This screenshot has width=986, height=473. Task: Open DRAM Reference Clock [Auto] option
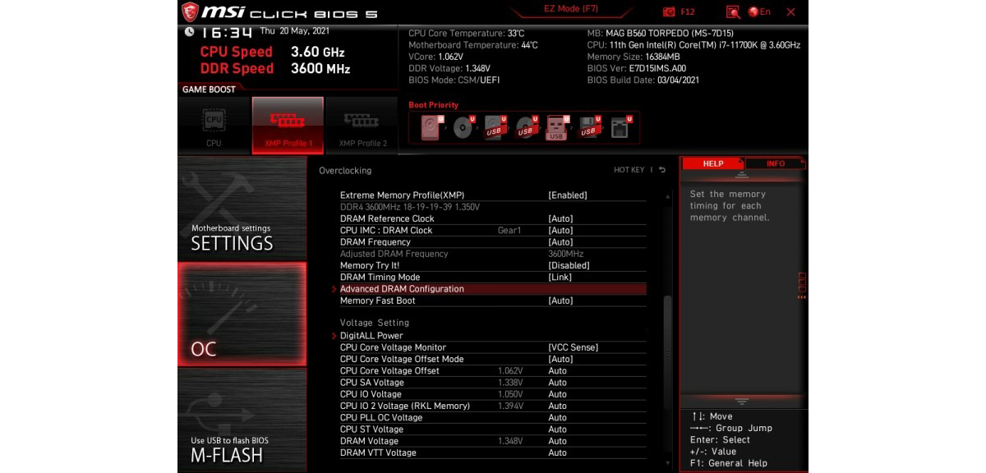pyautogui.click(x=560, y=219)
